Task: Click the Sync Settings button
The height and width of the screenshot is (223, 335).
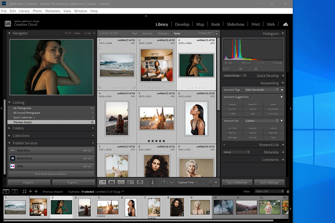Action: click(x=269, y=182)
